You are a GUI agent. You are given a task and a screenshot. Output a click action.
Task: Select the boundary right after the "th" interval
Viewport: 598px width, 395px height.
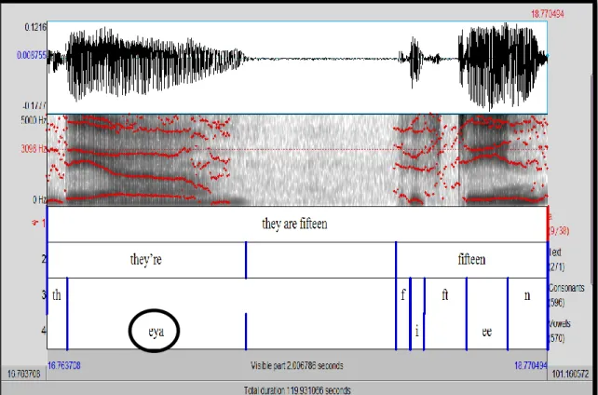click(x=67, y=313)
